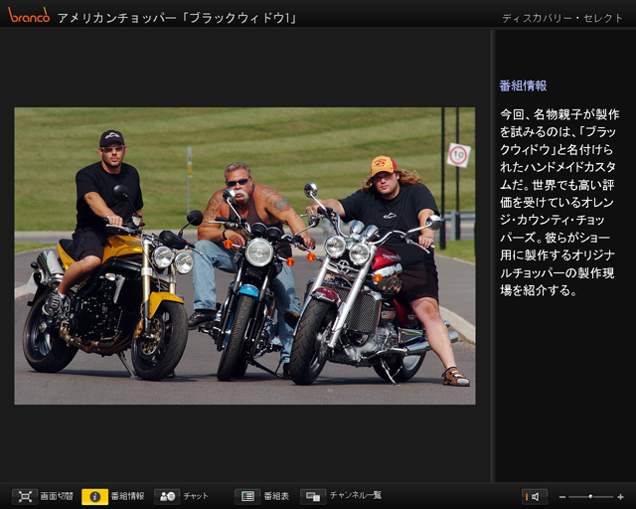
Task: Click the 画面切替 text label
Action: point(56,496)
